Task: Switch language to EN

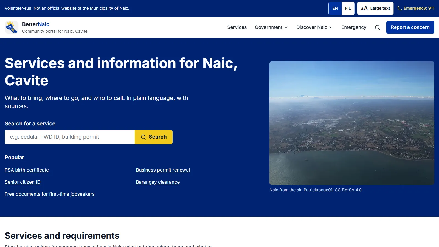Action: tap(335, 8)
